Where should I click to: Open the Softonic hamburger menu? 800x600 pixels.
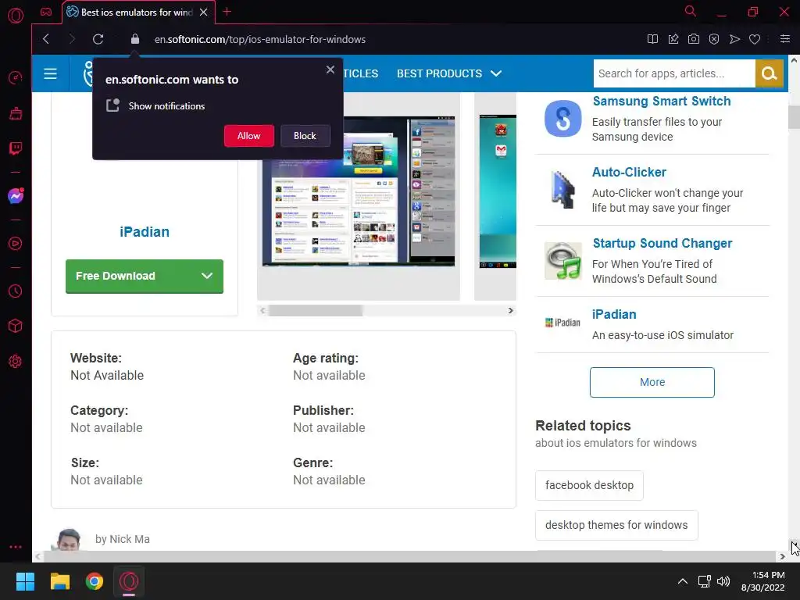coord(50,73)
